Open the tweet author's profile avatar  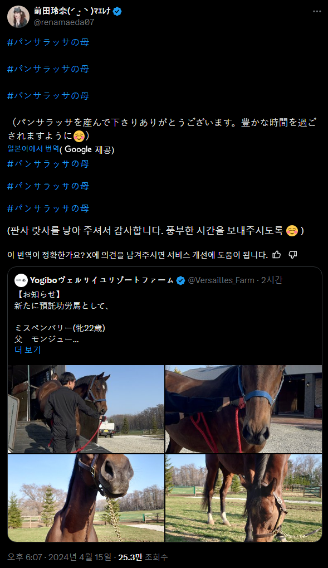coord(18,17)
